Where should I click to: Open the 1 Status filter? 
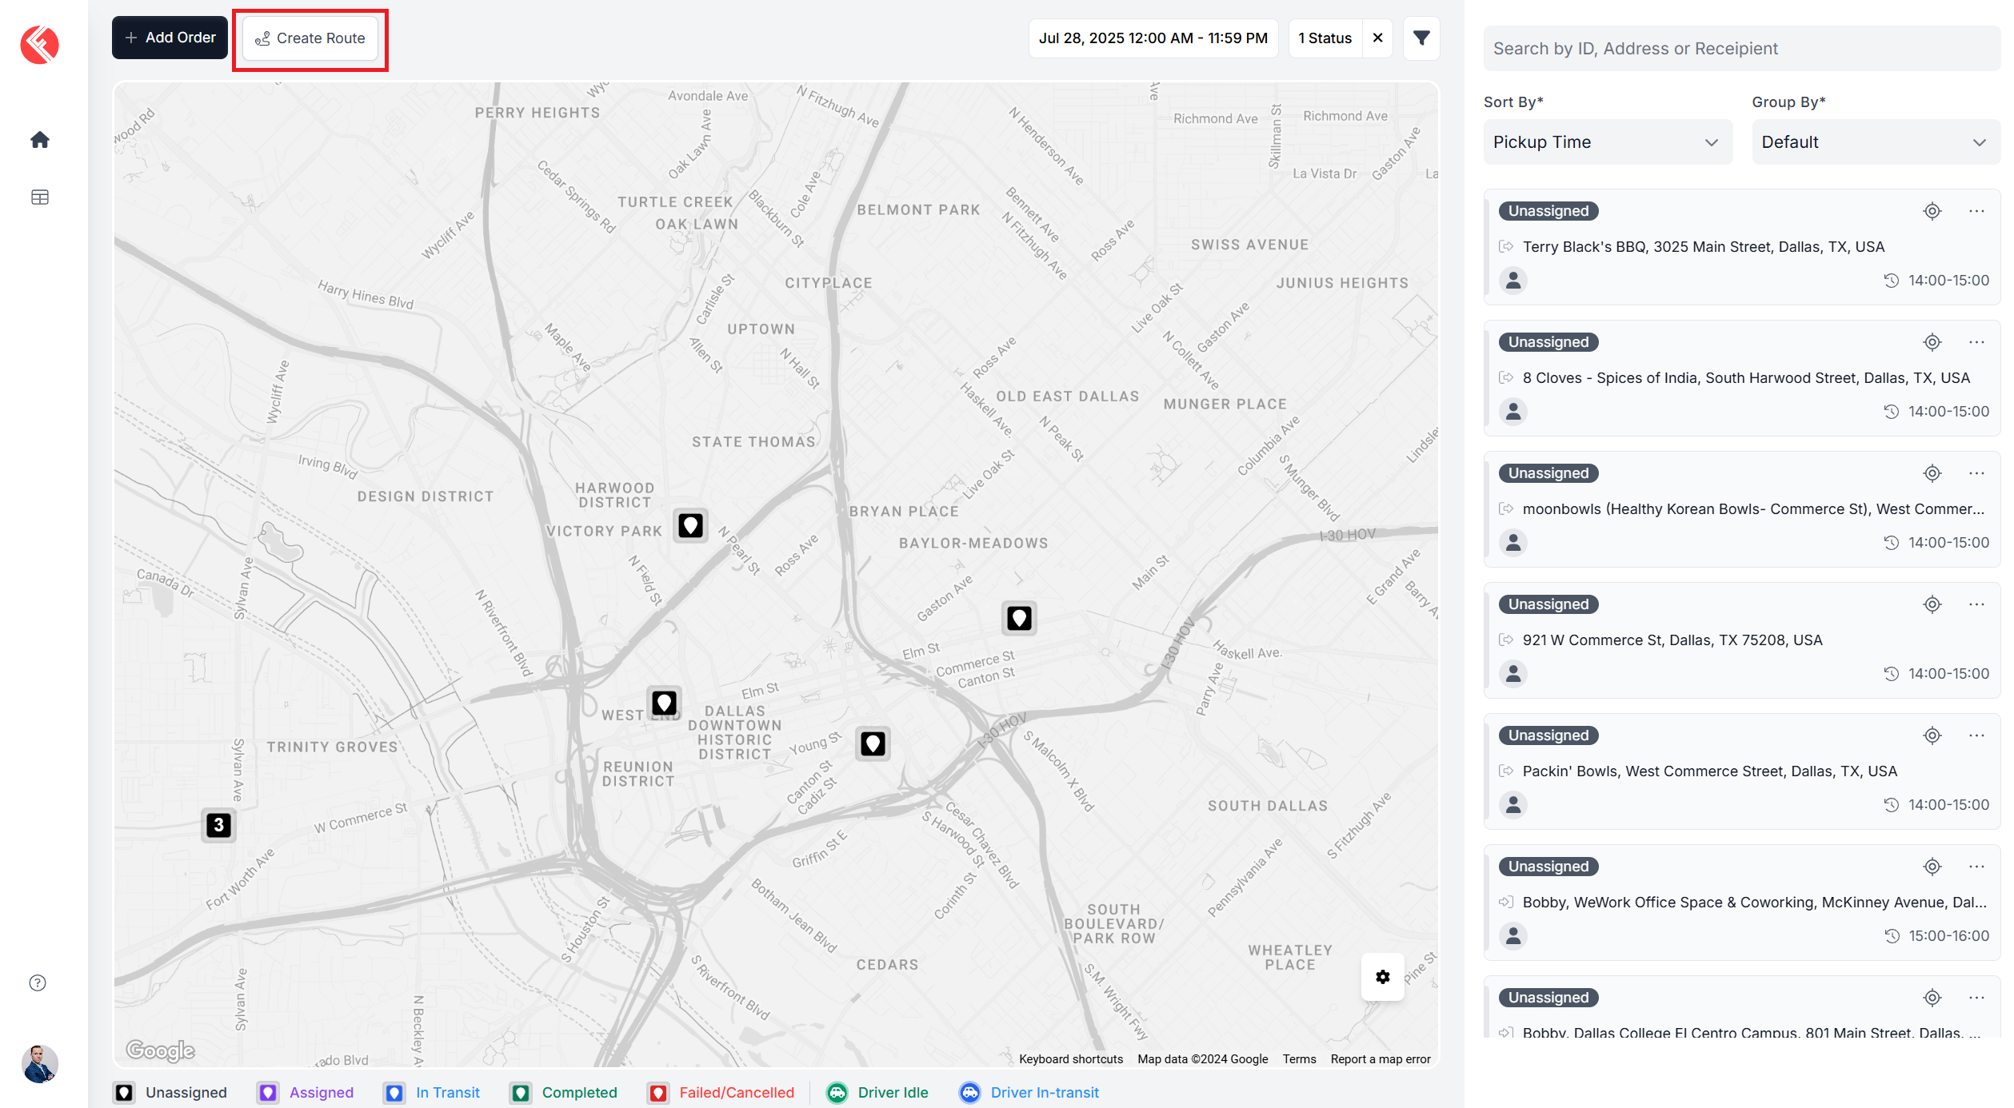click(1325, 38)
